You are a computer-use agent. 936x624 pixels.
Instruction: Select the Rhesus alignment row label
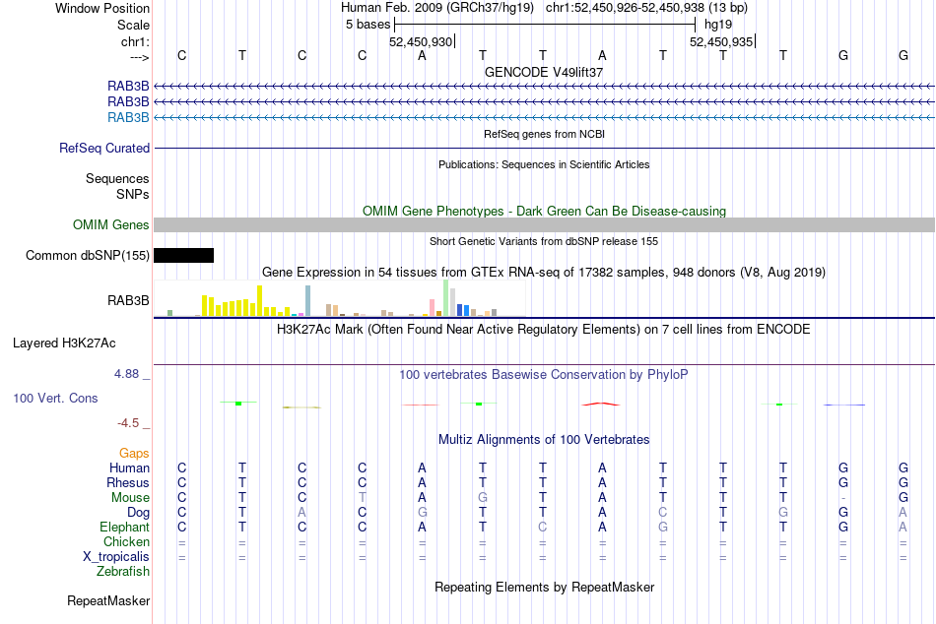[128, 483]
